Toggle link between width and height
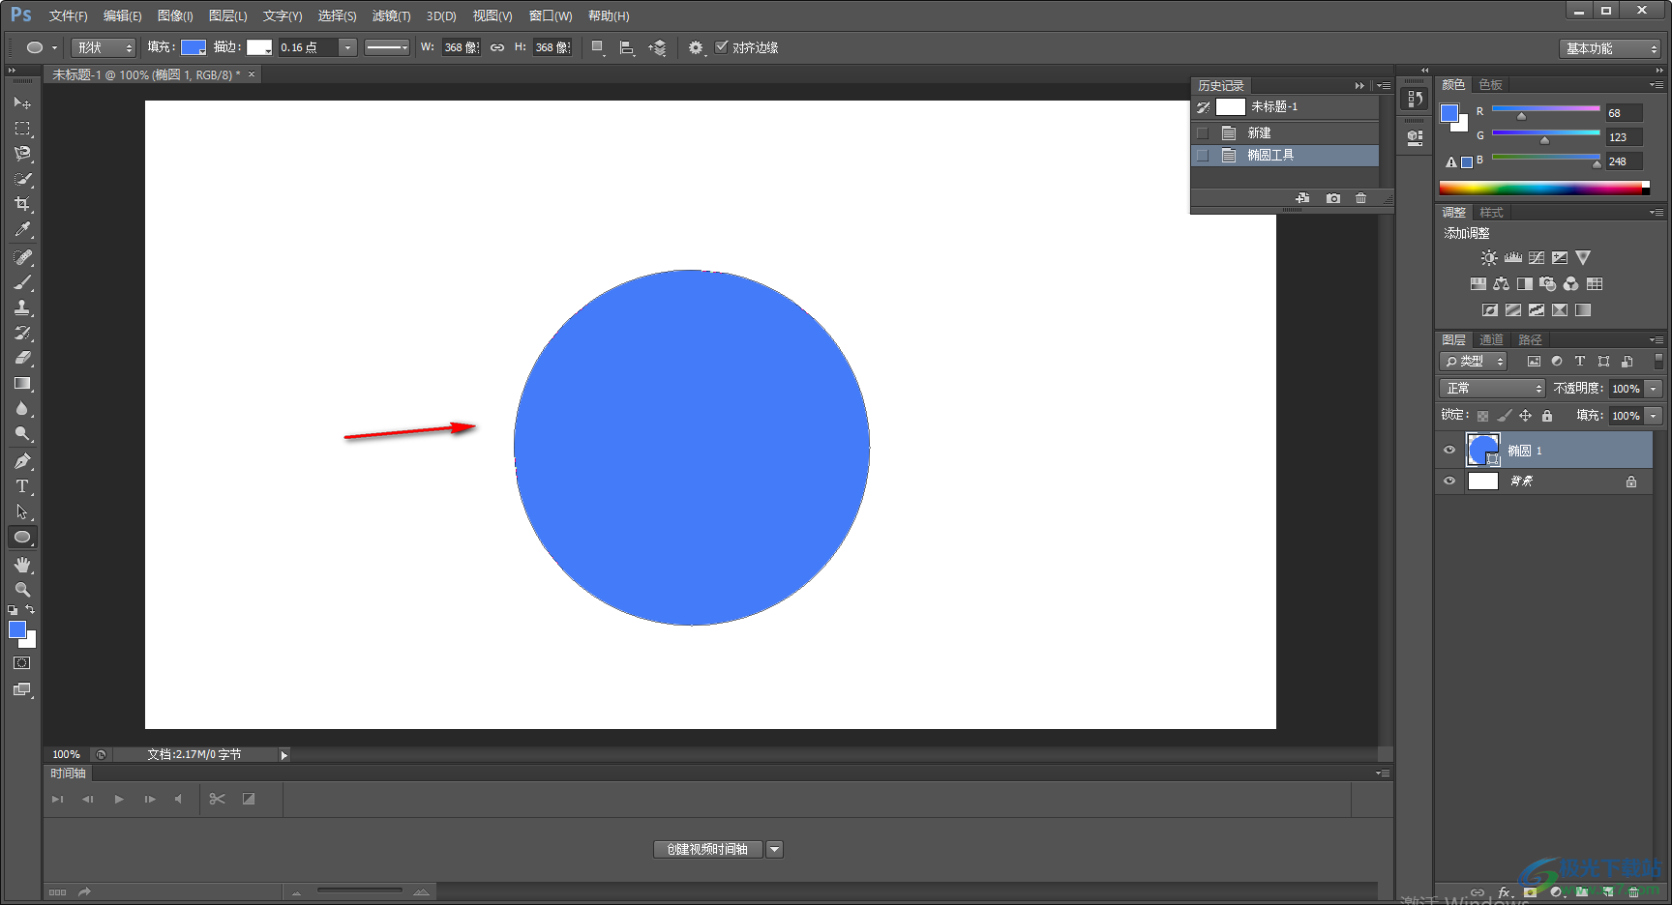Screen dimensions: 1672x905 coord(497,47)
